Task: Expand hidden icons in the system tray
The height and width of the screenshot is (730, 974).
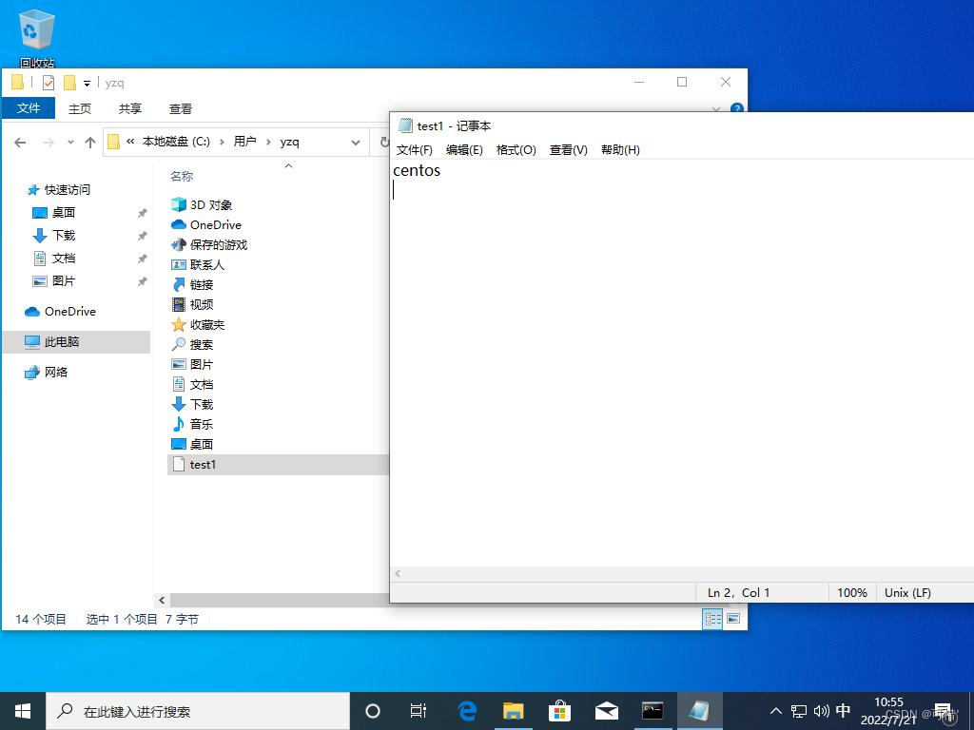Action: pyautogui.click(x=776, y=710)
